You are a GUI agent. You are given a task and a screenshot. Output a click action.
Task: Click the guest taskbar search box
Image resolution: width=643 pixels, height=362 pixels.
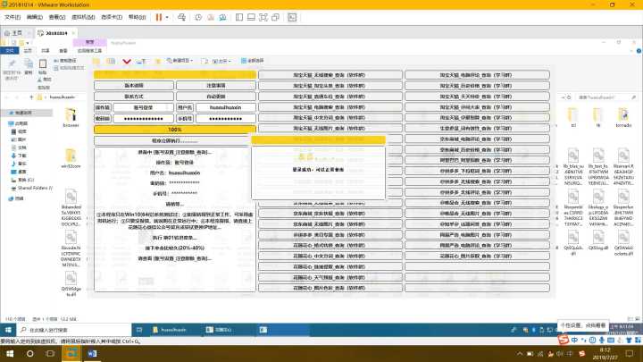(x=63, y=329)
